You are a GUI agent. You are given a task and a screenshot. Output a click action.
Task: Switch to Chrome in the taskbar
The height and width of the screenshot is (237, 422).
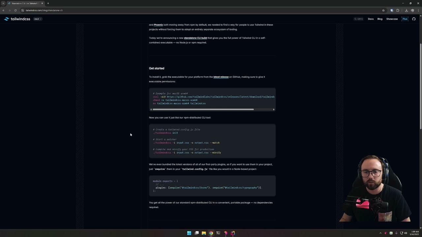click(211, 233)
